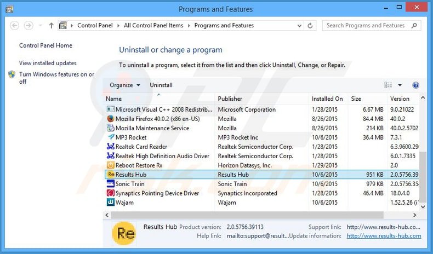Viewport: 433px width, 254px height.
Task: Click the vertical scrollbar thumb of the list
Action: pyautogui.click(x=423, y=176)
